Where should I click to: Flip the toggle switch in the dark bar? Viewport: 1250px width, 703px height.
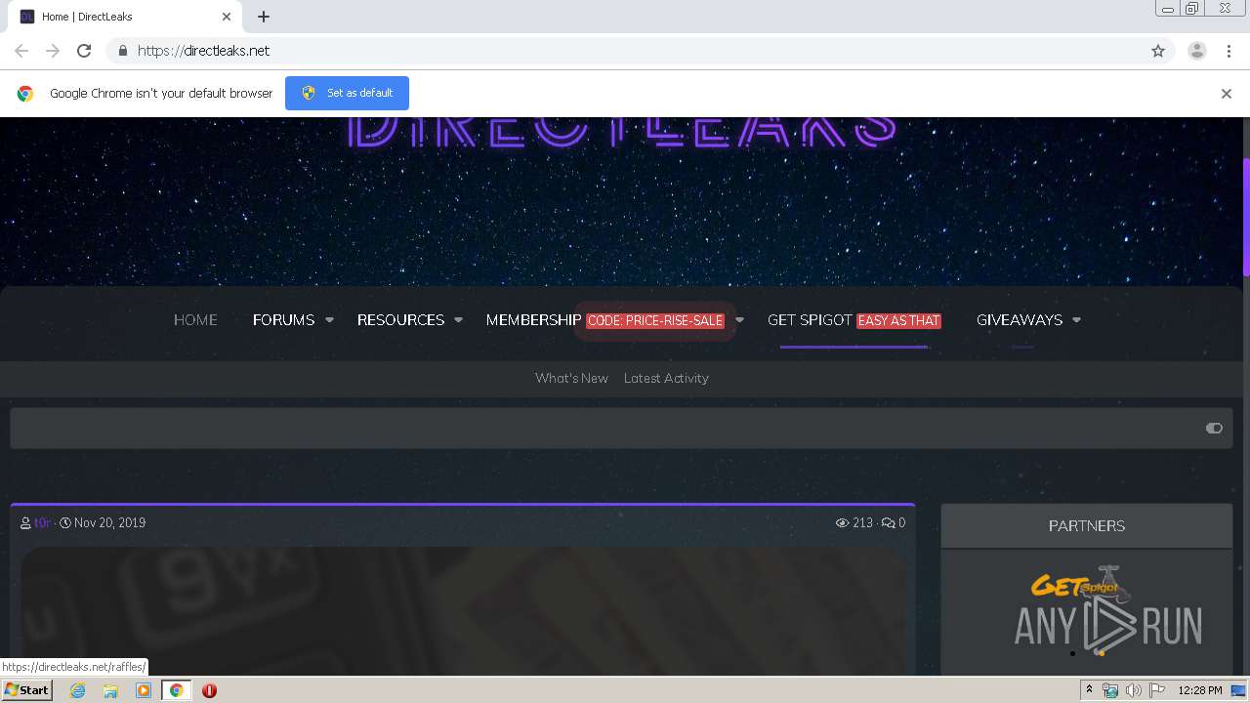point(1214,428)
